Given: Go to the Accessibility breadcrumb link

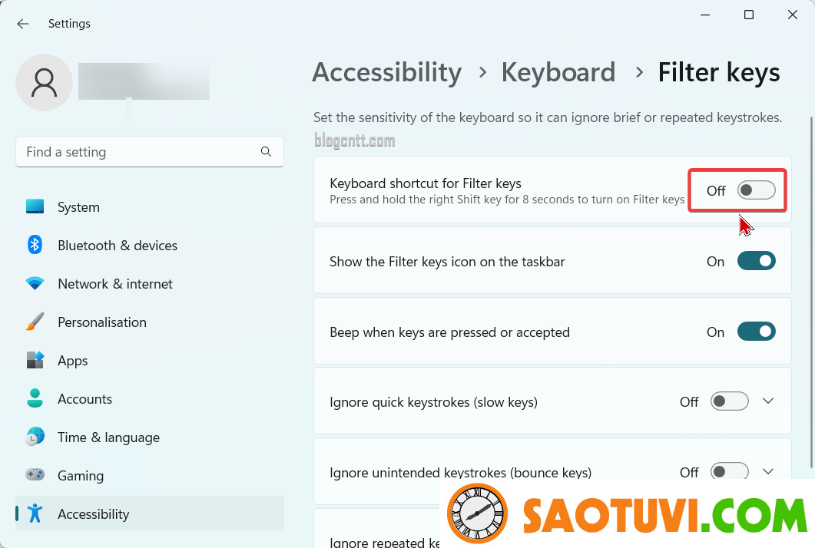Looking at the screenshot, I should [x=386, y=72].
